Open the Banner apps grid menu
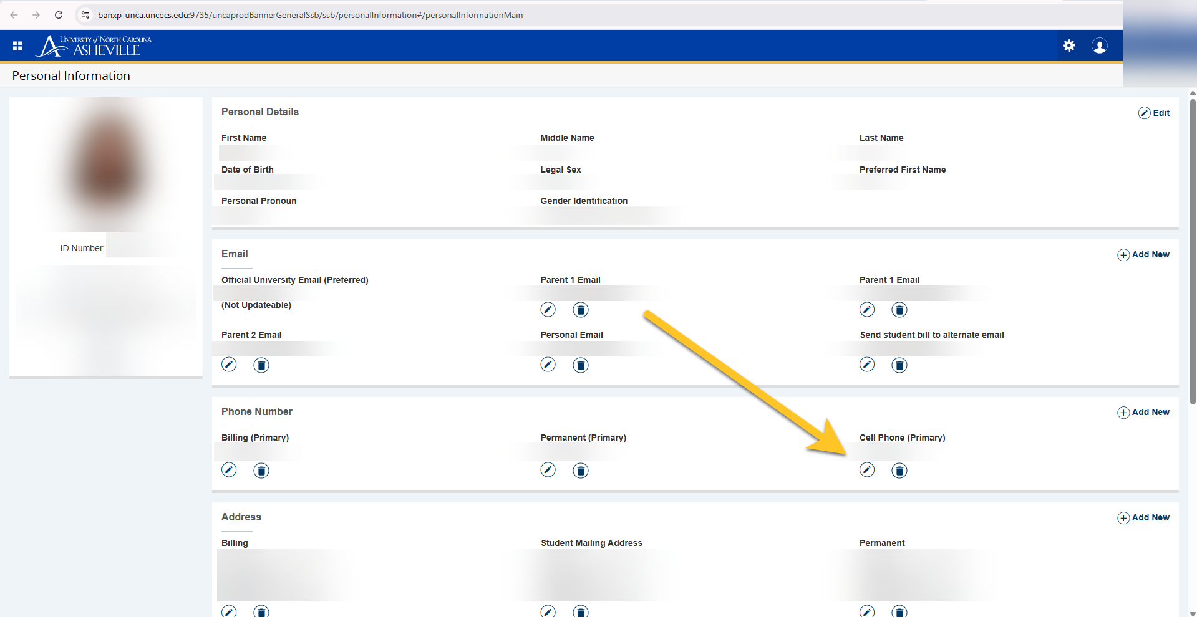Image resolution: width=1197 pixels, height=617 pixels. (17, 45)
